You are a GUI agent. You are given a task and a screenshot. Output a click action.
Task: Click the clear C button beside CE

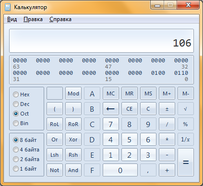tap(148, 109)
